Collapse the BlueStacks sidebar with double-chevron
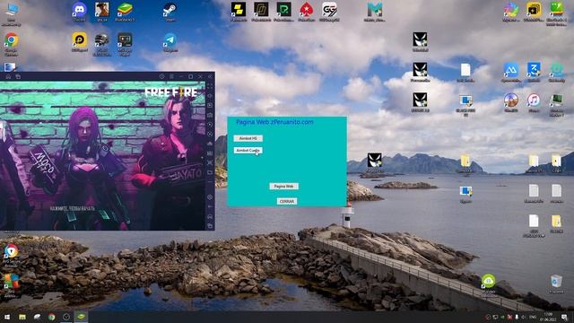574x323 pixels. pos(210,76)
